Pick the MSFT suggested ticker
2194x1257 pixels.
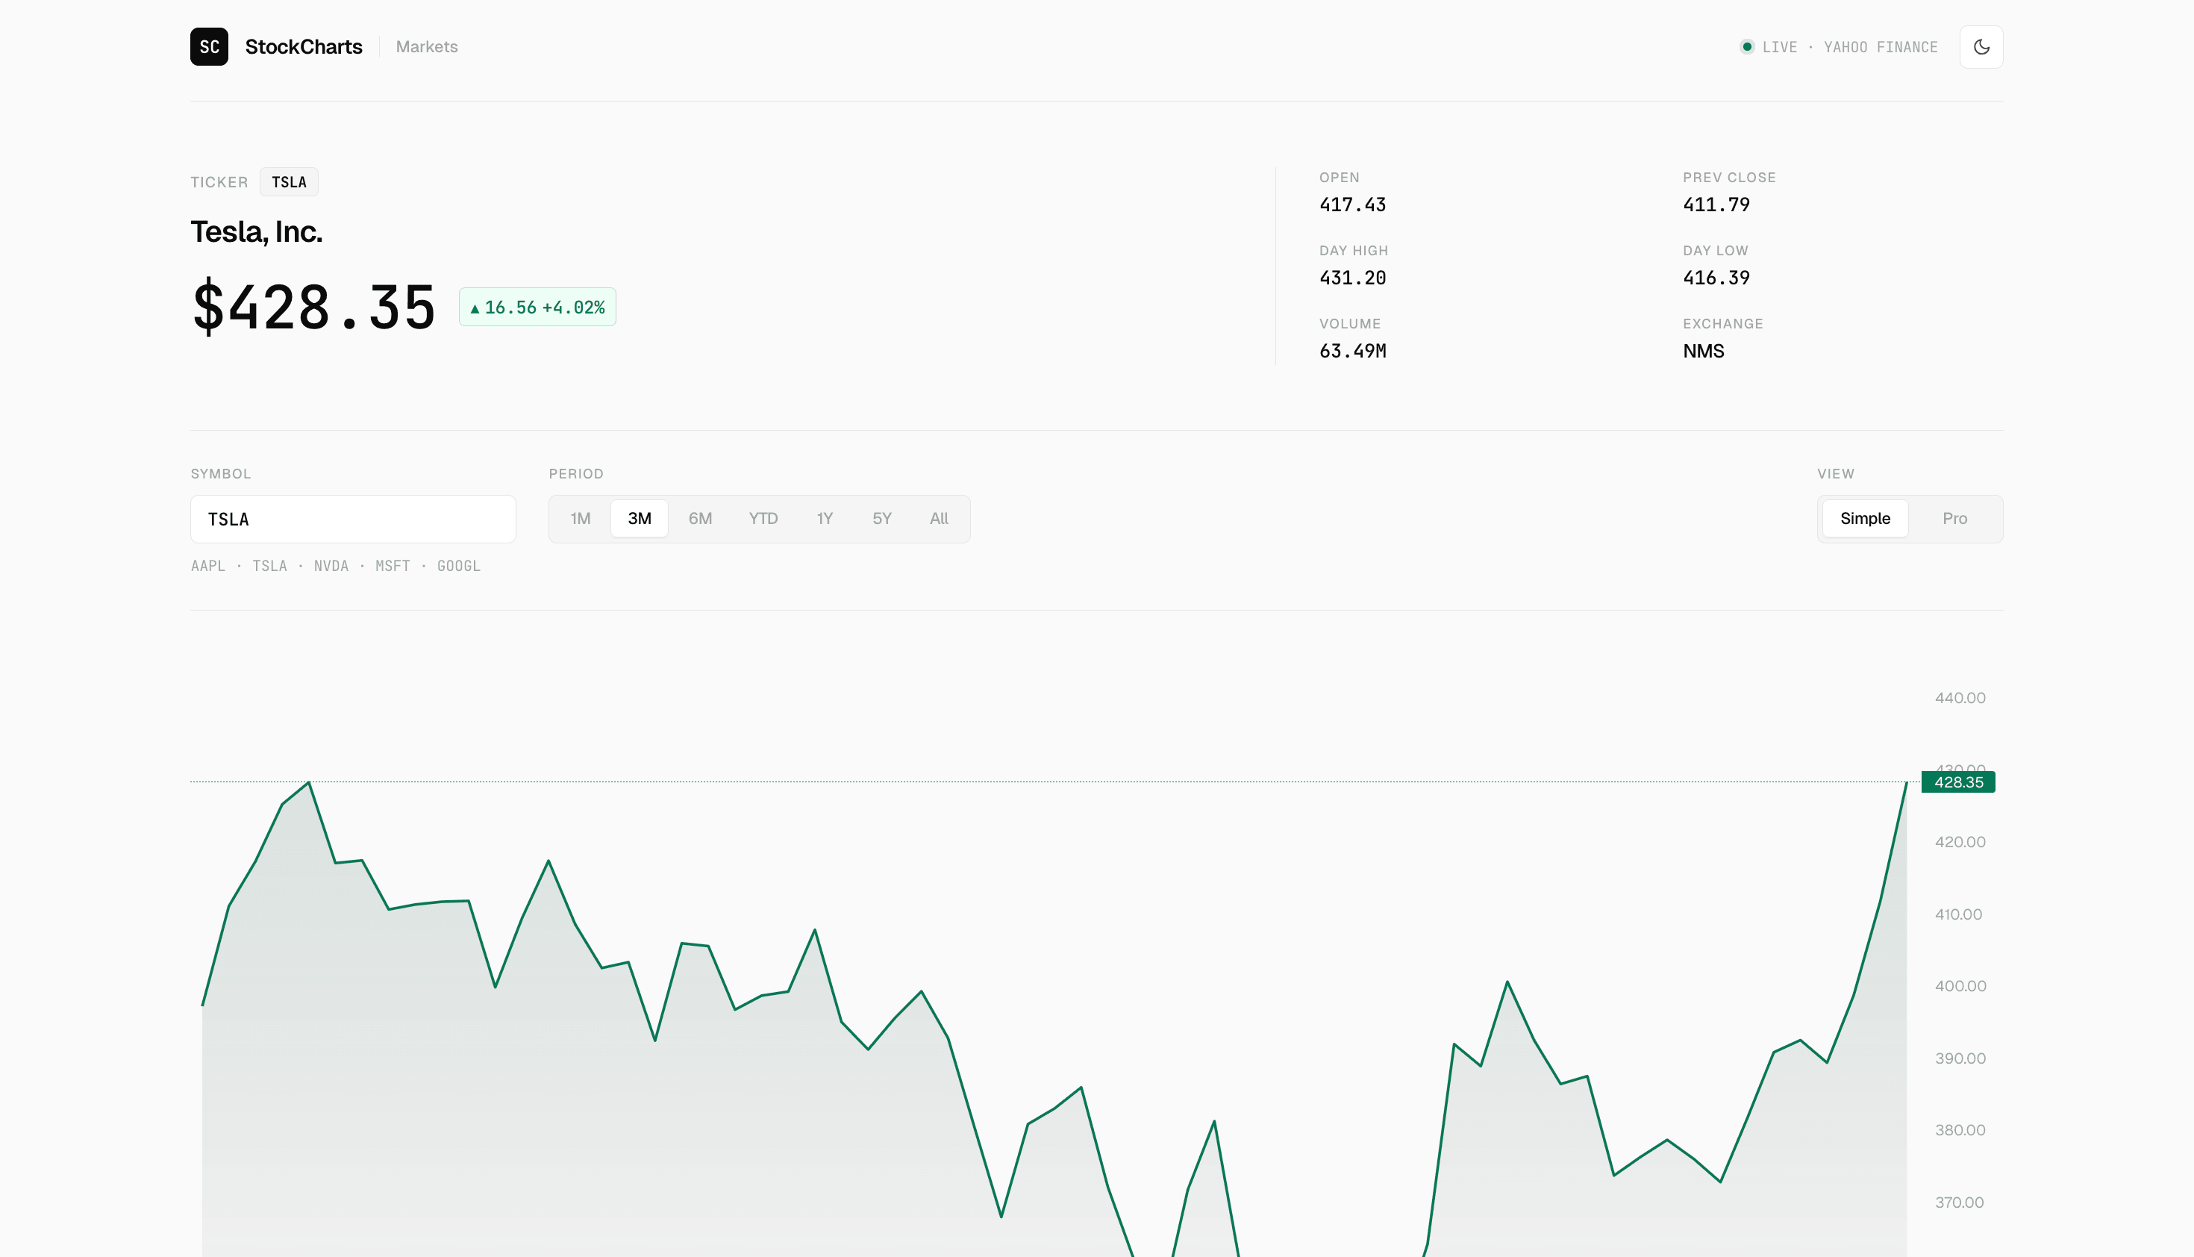tap(393, 566)
